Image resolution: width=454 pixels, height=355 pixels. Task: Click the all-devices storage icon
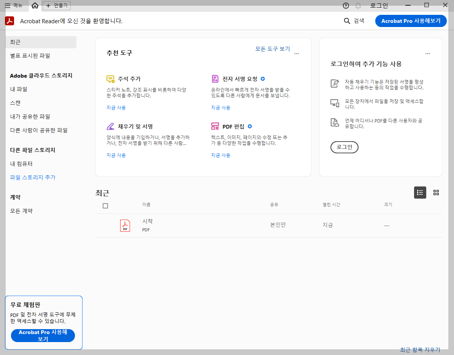[x=335, y=103]
